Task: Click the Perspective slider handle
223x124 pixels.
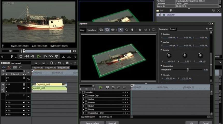Action: (x=187, y=70)
